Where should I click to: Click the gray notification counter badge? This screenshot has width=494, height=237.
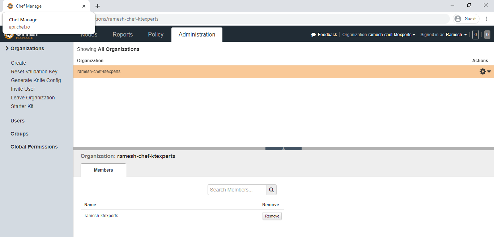point(487,35)
